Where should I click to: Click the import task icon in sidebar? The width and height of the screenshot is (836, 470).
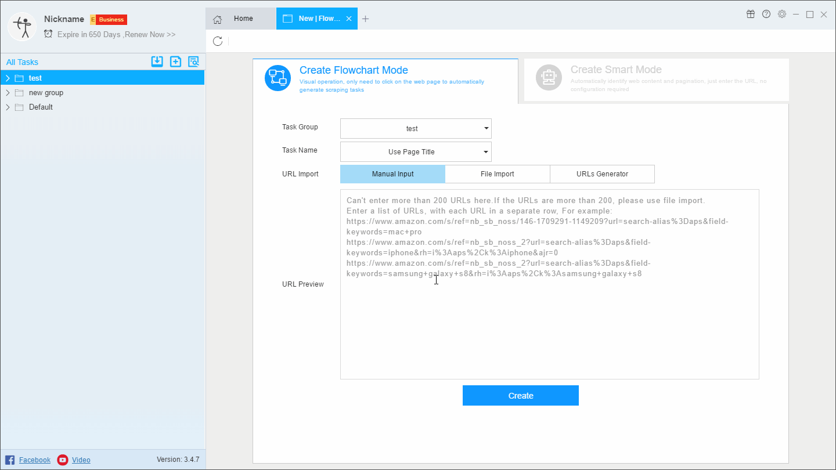click(x=157, y=62)
